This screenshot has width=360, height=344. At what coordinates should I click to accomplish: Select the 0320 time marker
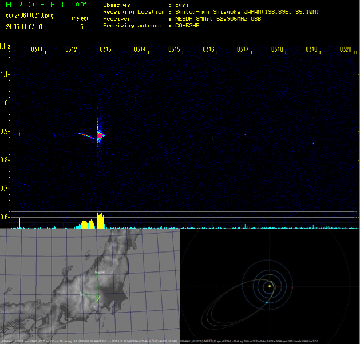345,50
